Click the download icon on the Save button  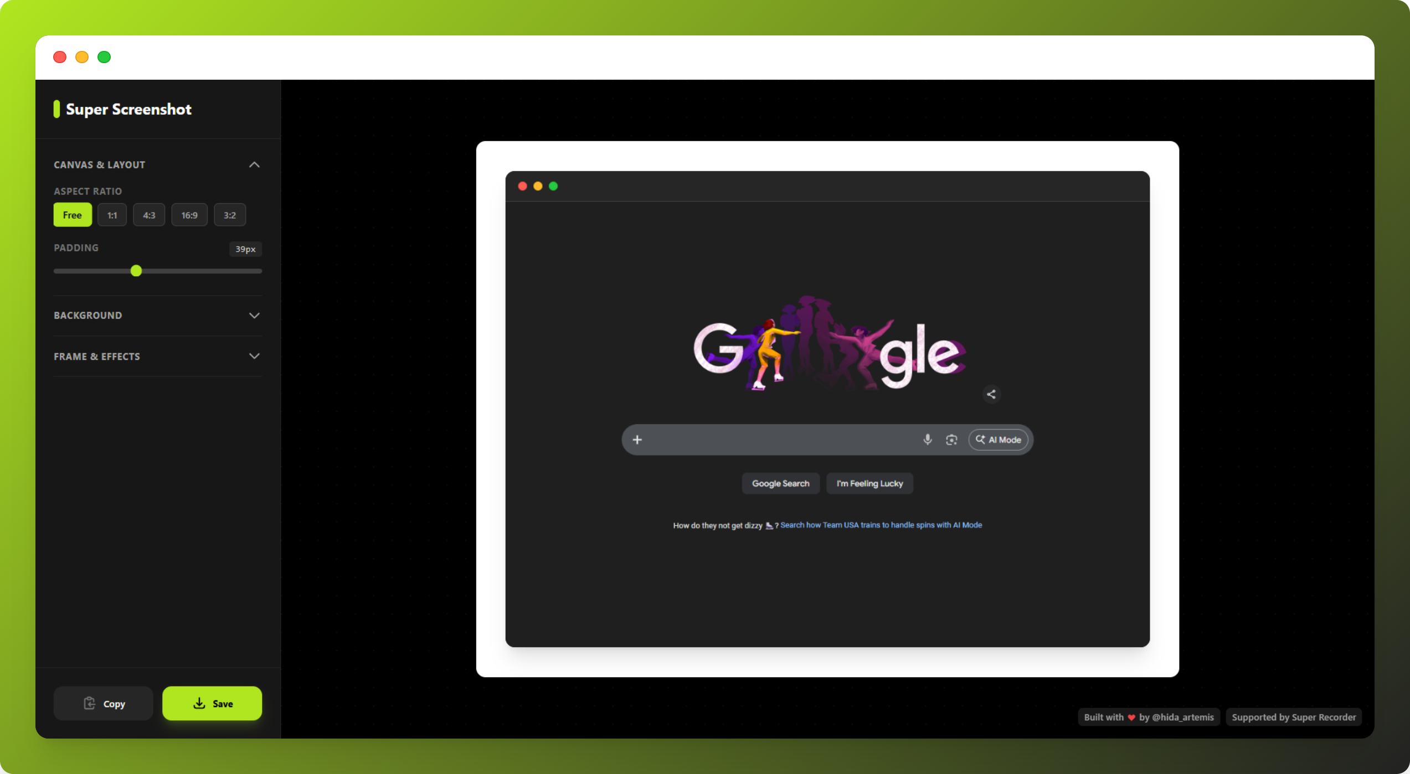pyautogui.click(x=199, y=703)
